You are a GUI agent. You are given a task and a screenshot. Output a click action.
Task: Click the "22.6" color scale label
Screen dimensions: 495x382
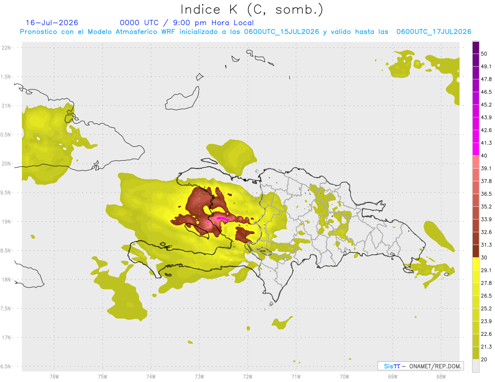[486, 334]
